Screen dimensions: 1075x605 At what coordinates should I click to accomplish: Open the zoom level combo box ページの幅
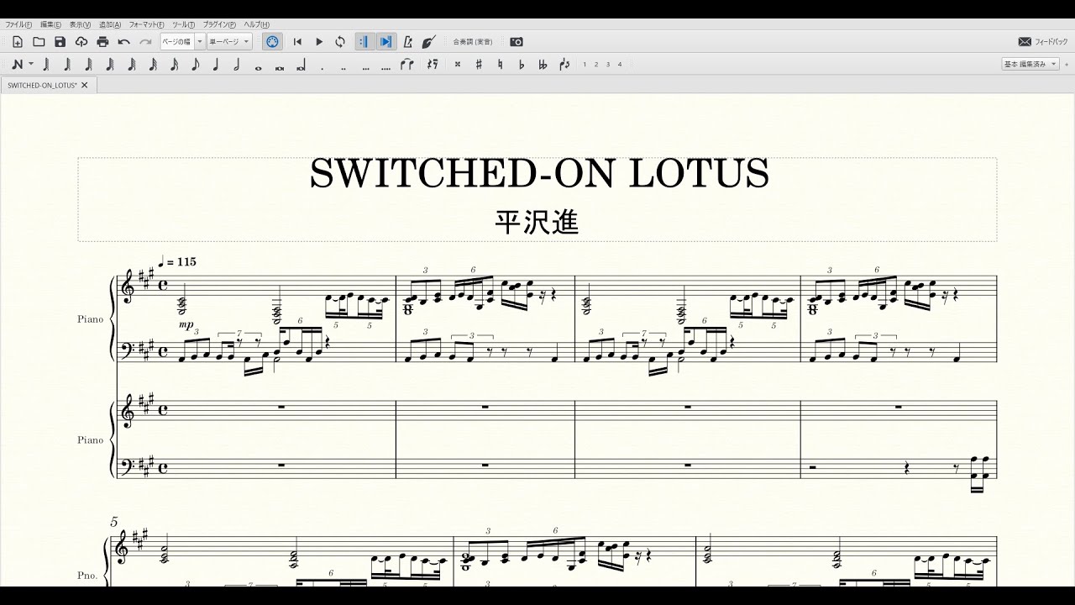click(182, 41)
